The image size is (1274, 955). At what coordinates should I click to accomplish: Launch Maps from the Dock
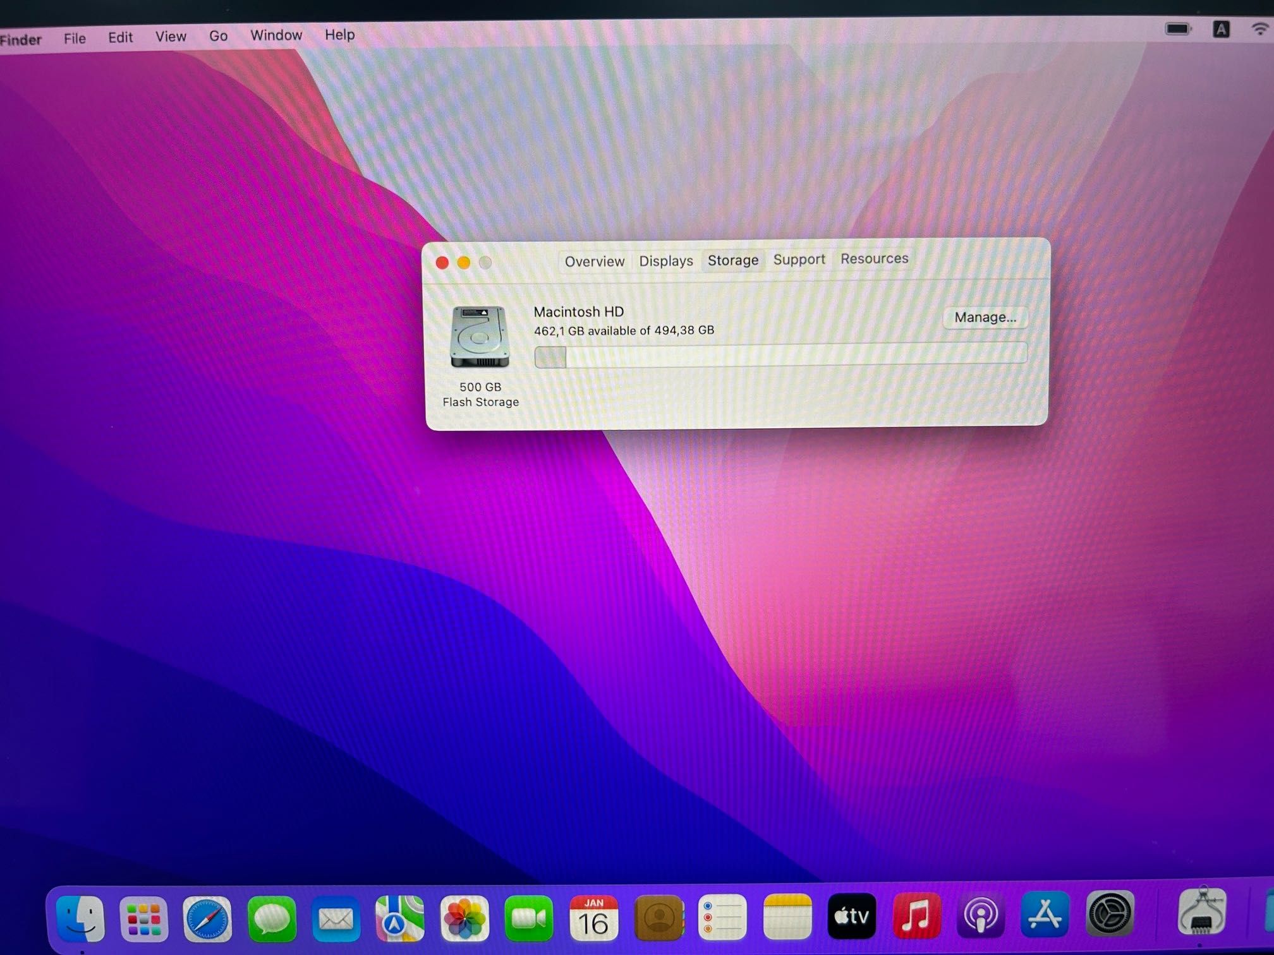pyautogui.click(x=400, y=918)
